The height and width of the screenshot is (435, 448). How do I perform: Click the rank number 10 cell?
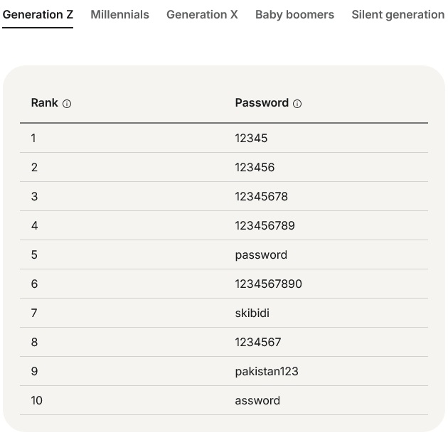click(36, 400)
